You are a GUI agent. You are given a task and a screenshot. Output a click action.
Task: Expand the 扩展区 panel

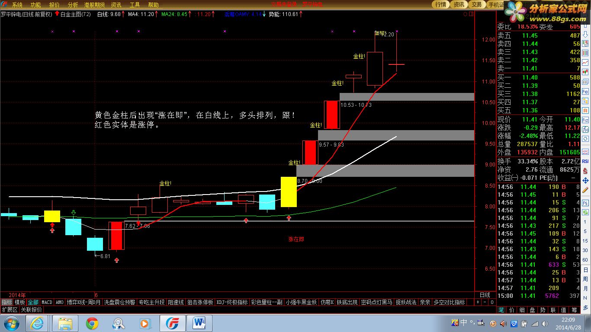[x=9, y=310]
